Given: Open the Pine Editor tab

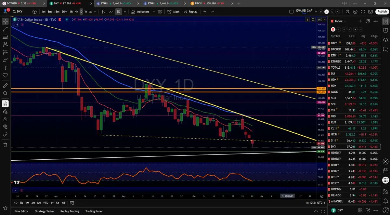Looking at the screenshot, I should 21,211.
